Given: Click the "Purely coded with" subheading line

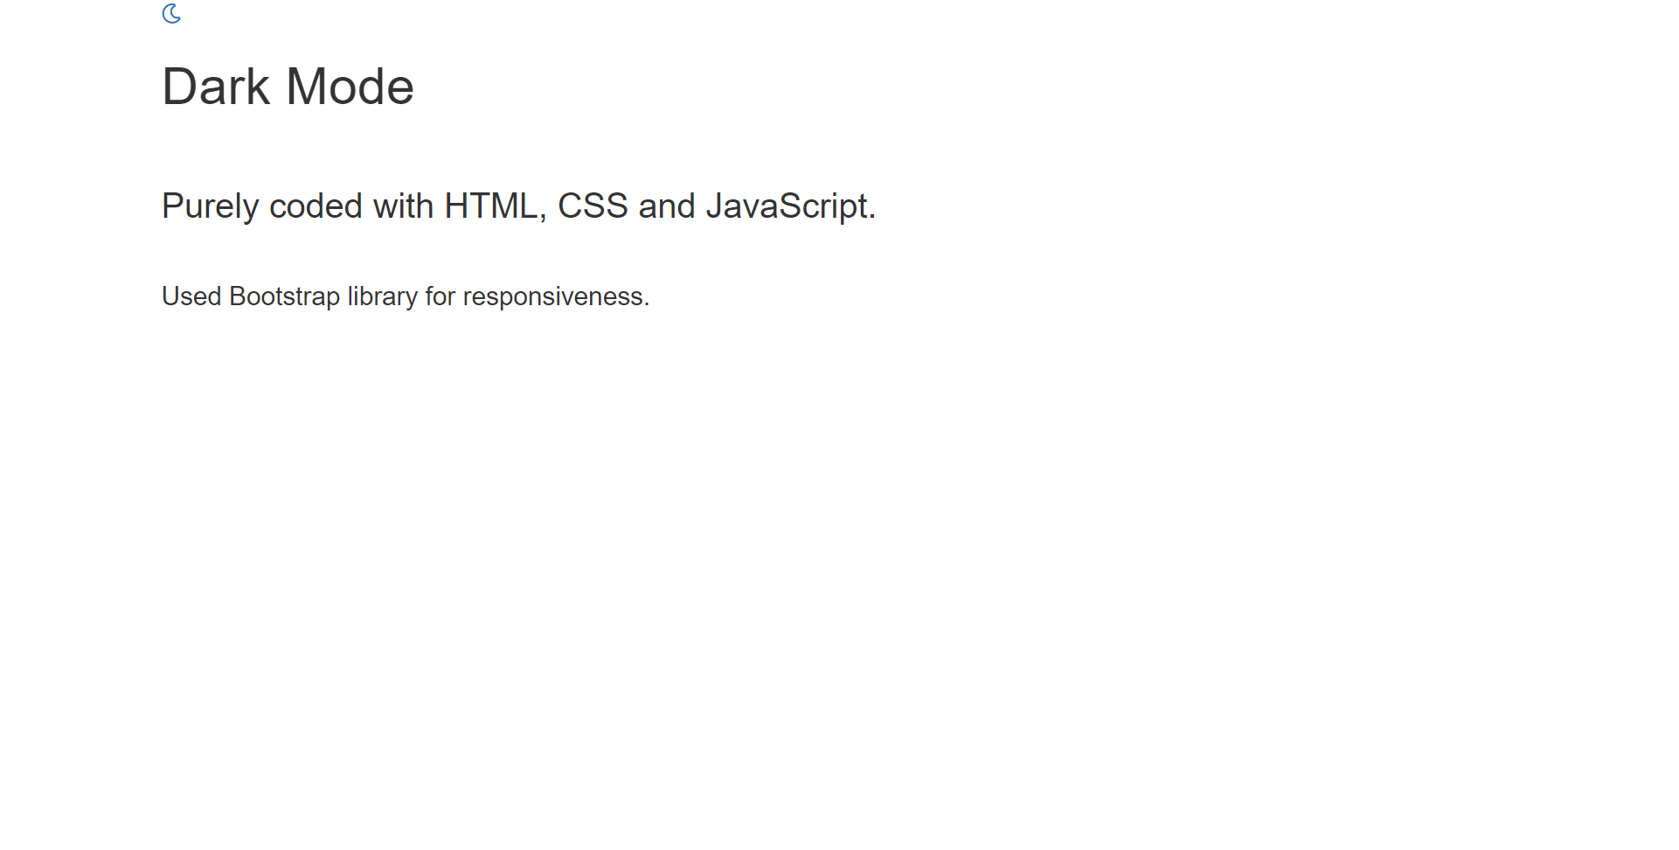Looking at the screenshot, I should (518, 206).
